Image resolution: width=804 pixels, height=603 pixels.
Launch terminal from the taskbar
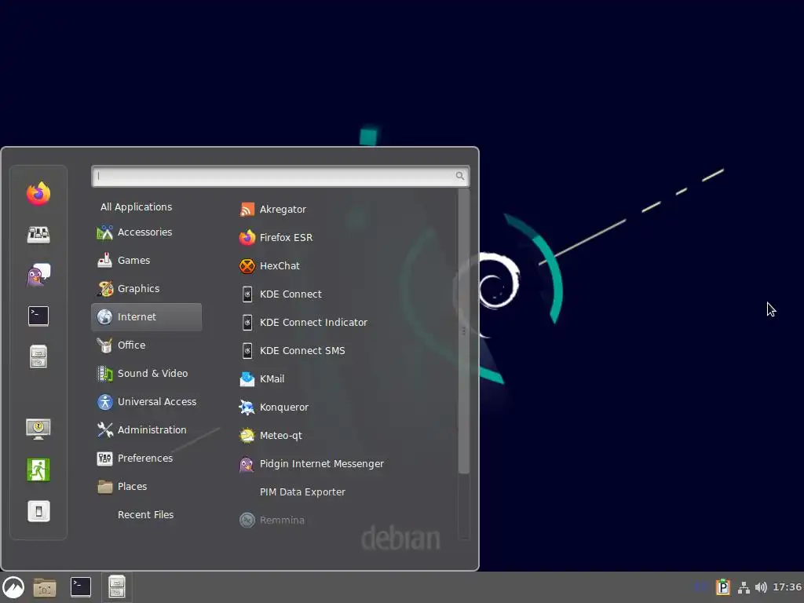[81, 587]
